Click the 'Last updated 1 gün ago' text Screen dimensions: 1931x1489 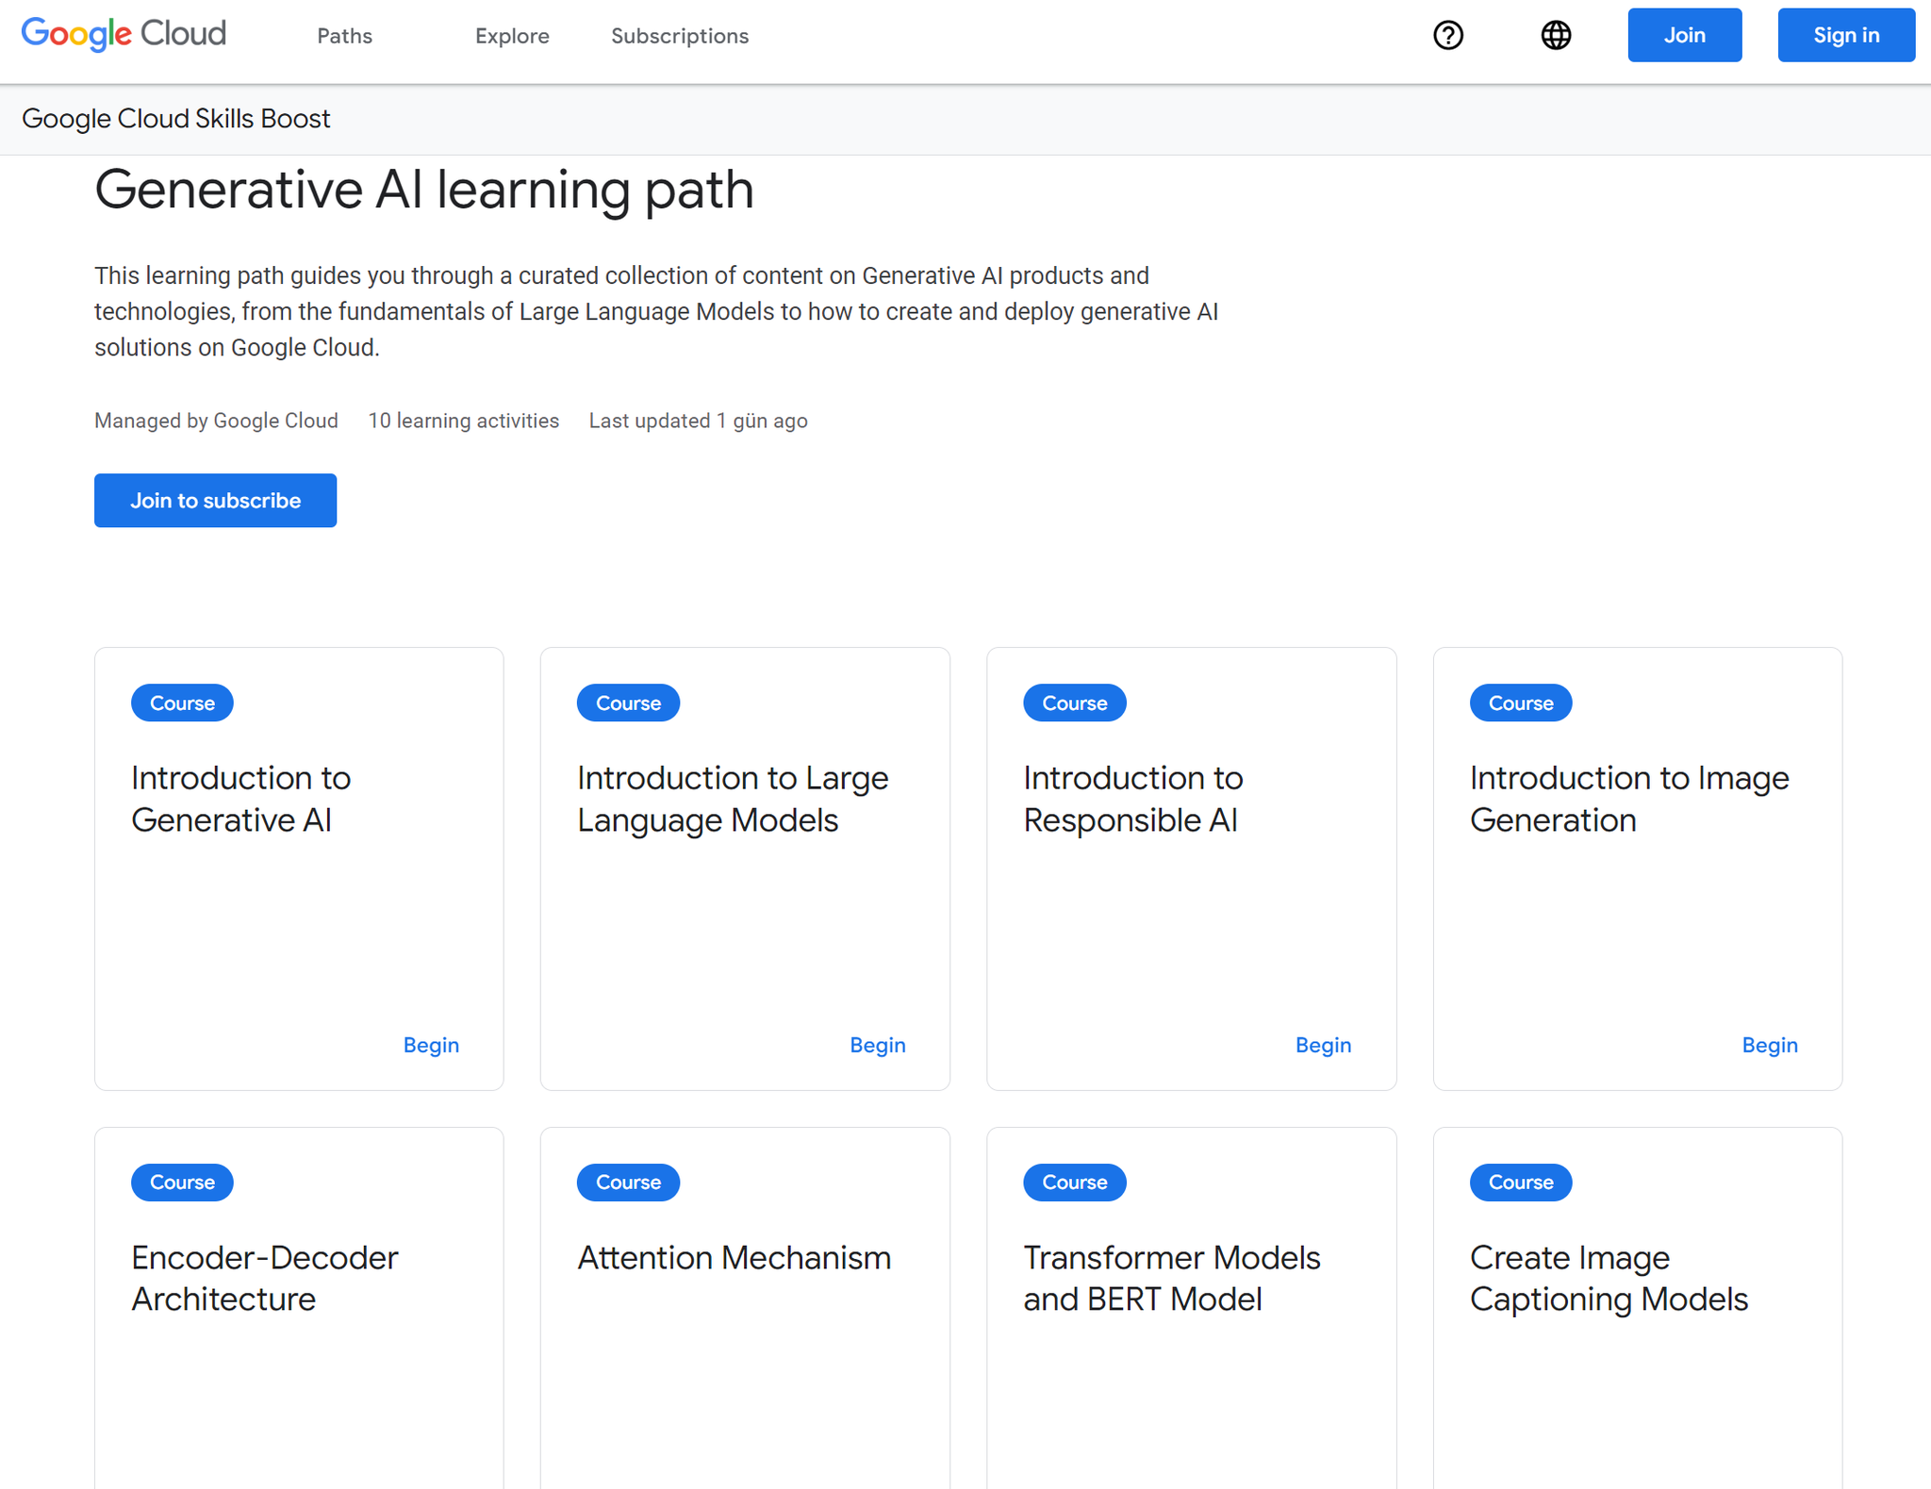pos(698,421)
